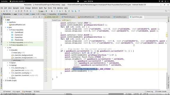Collapse the java folder
Viewport: 170px width, 95px height.
tap(6, 27)
